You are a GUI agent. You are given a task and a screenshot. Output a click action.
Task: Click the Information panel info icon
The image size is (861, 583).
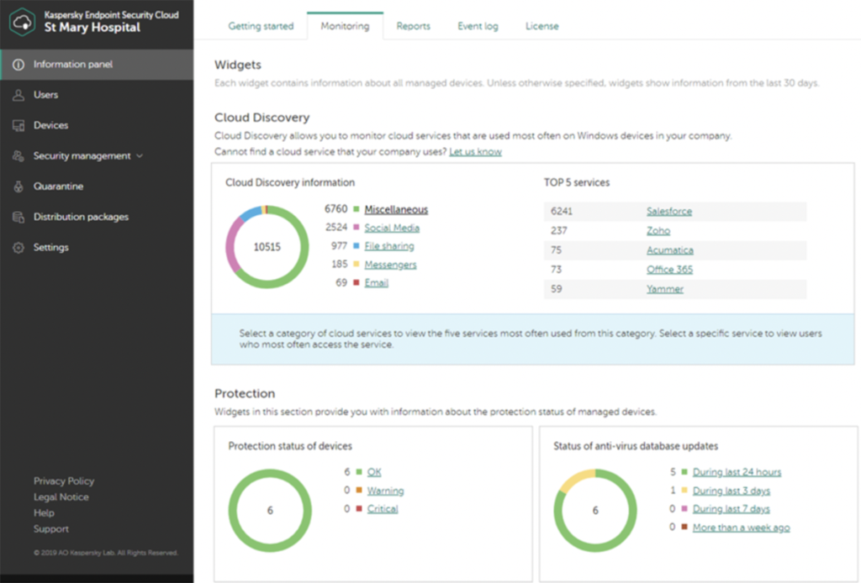coord(18,65)
